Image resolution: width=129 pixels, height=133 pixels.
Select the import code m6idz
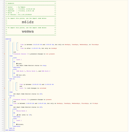point(28,22)
